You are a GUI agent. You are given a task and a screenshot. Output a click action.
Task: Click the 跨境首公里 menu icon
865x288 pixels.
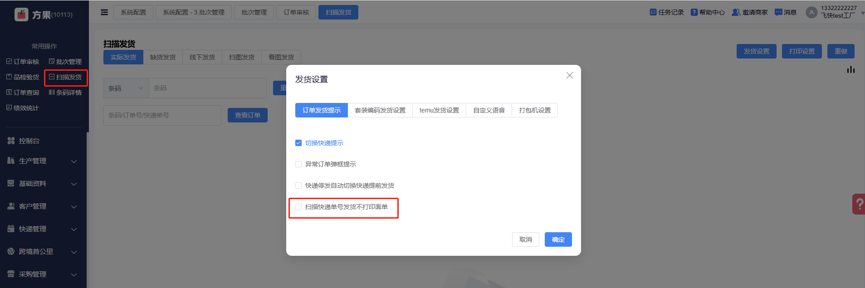[11, 251]
